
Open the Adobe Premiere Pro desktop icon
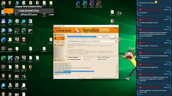pos(92,4)
